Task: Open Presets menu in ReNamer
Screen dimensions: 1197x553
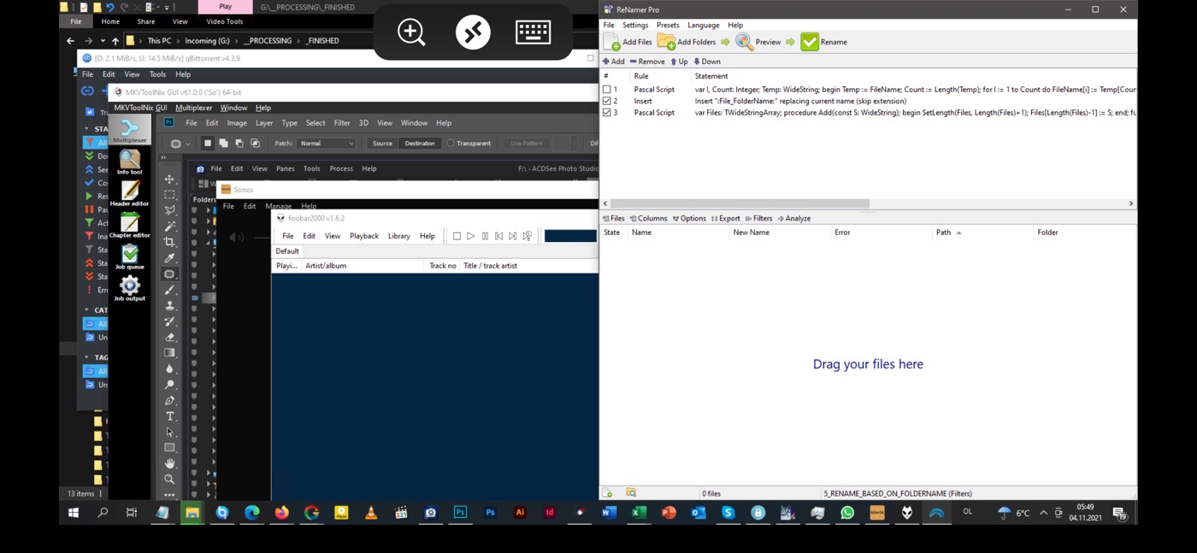Action: [x=668, y=26]
